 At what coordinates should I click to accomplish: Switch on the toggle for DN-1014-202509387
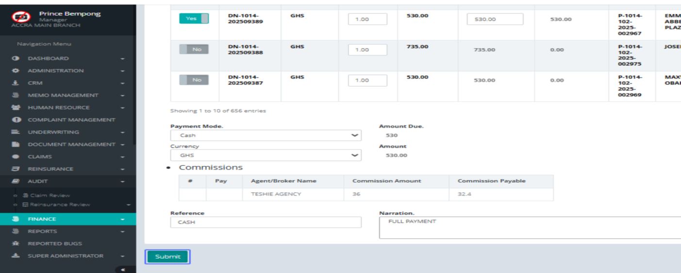coord(194,80)
